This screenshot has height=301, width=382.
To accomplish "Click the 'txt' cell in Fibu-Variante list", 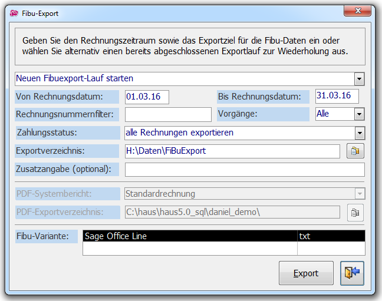I will tap(331, 236).
